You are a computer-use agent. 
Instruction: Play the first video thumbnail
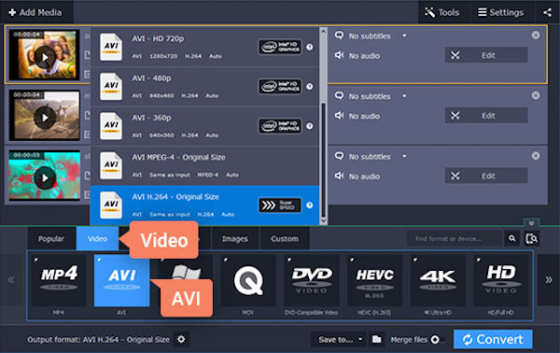click(x=45, y=57)
